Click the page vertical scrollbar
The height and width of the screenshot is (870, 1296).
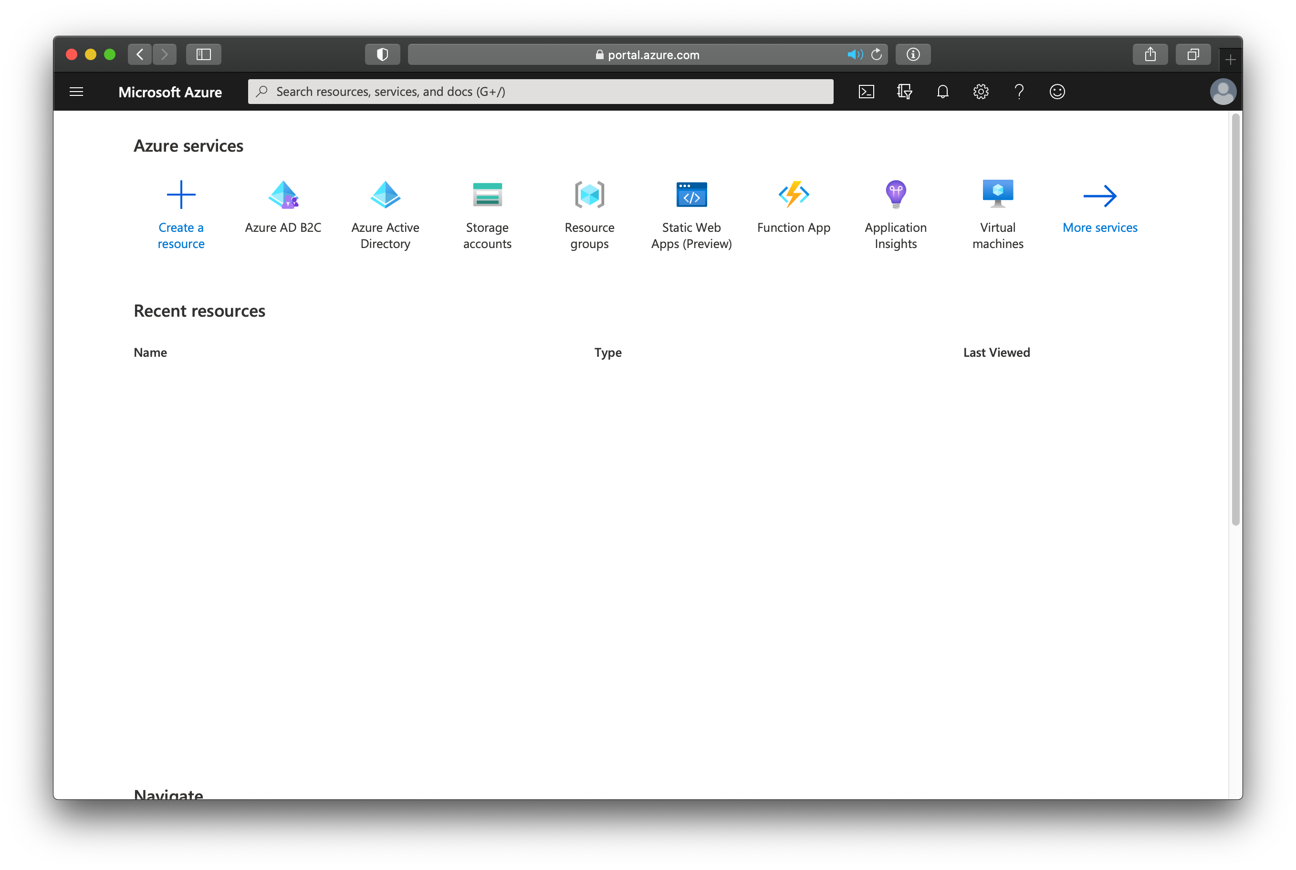(x=1235, y=319)
